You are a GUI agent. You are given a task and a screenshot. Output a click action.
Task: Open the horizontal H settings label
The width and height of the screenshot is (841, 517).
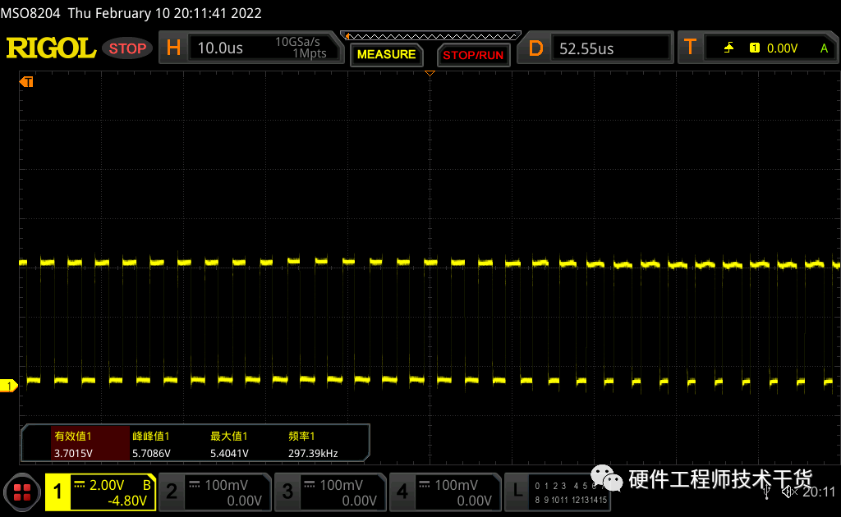pyautogui.click(x=174, y=48)
